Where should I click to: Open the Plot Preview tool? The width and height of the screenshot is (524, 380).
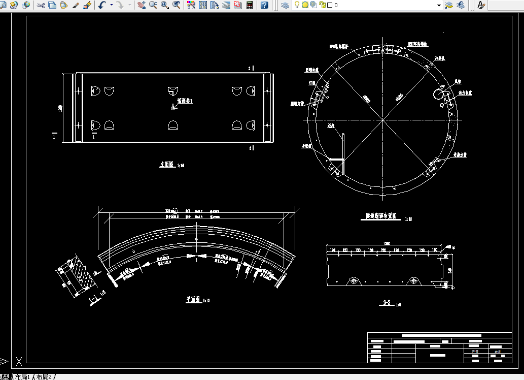(3, 5)
